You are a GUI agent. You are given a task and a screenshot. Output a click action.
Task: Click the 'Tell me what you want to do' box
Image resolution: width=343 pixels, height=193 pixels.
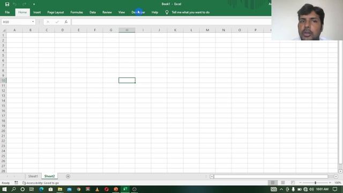click(x=191, y=12)
